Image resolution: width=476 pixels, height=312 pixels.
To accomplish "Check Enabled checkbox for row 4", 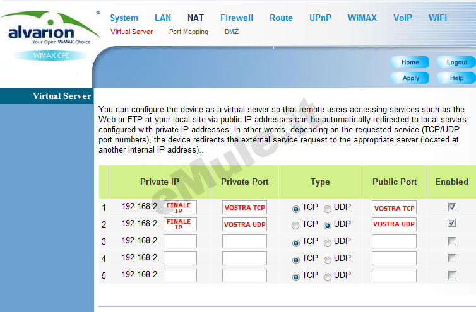I will (x=452, y=258).
